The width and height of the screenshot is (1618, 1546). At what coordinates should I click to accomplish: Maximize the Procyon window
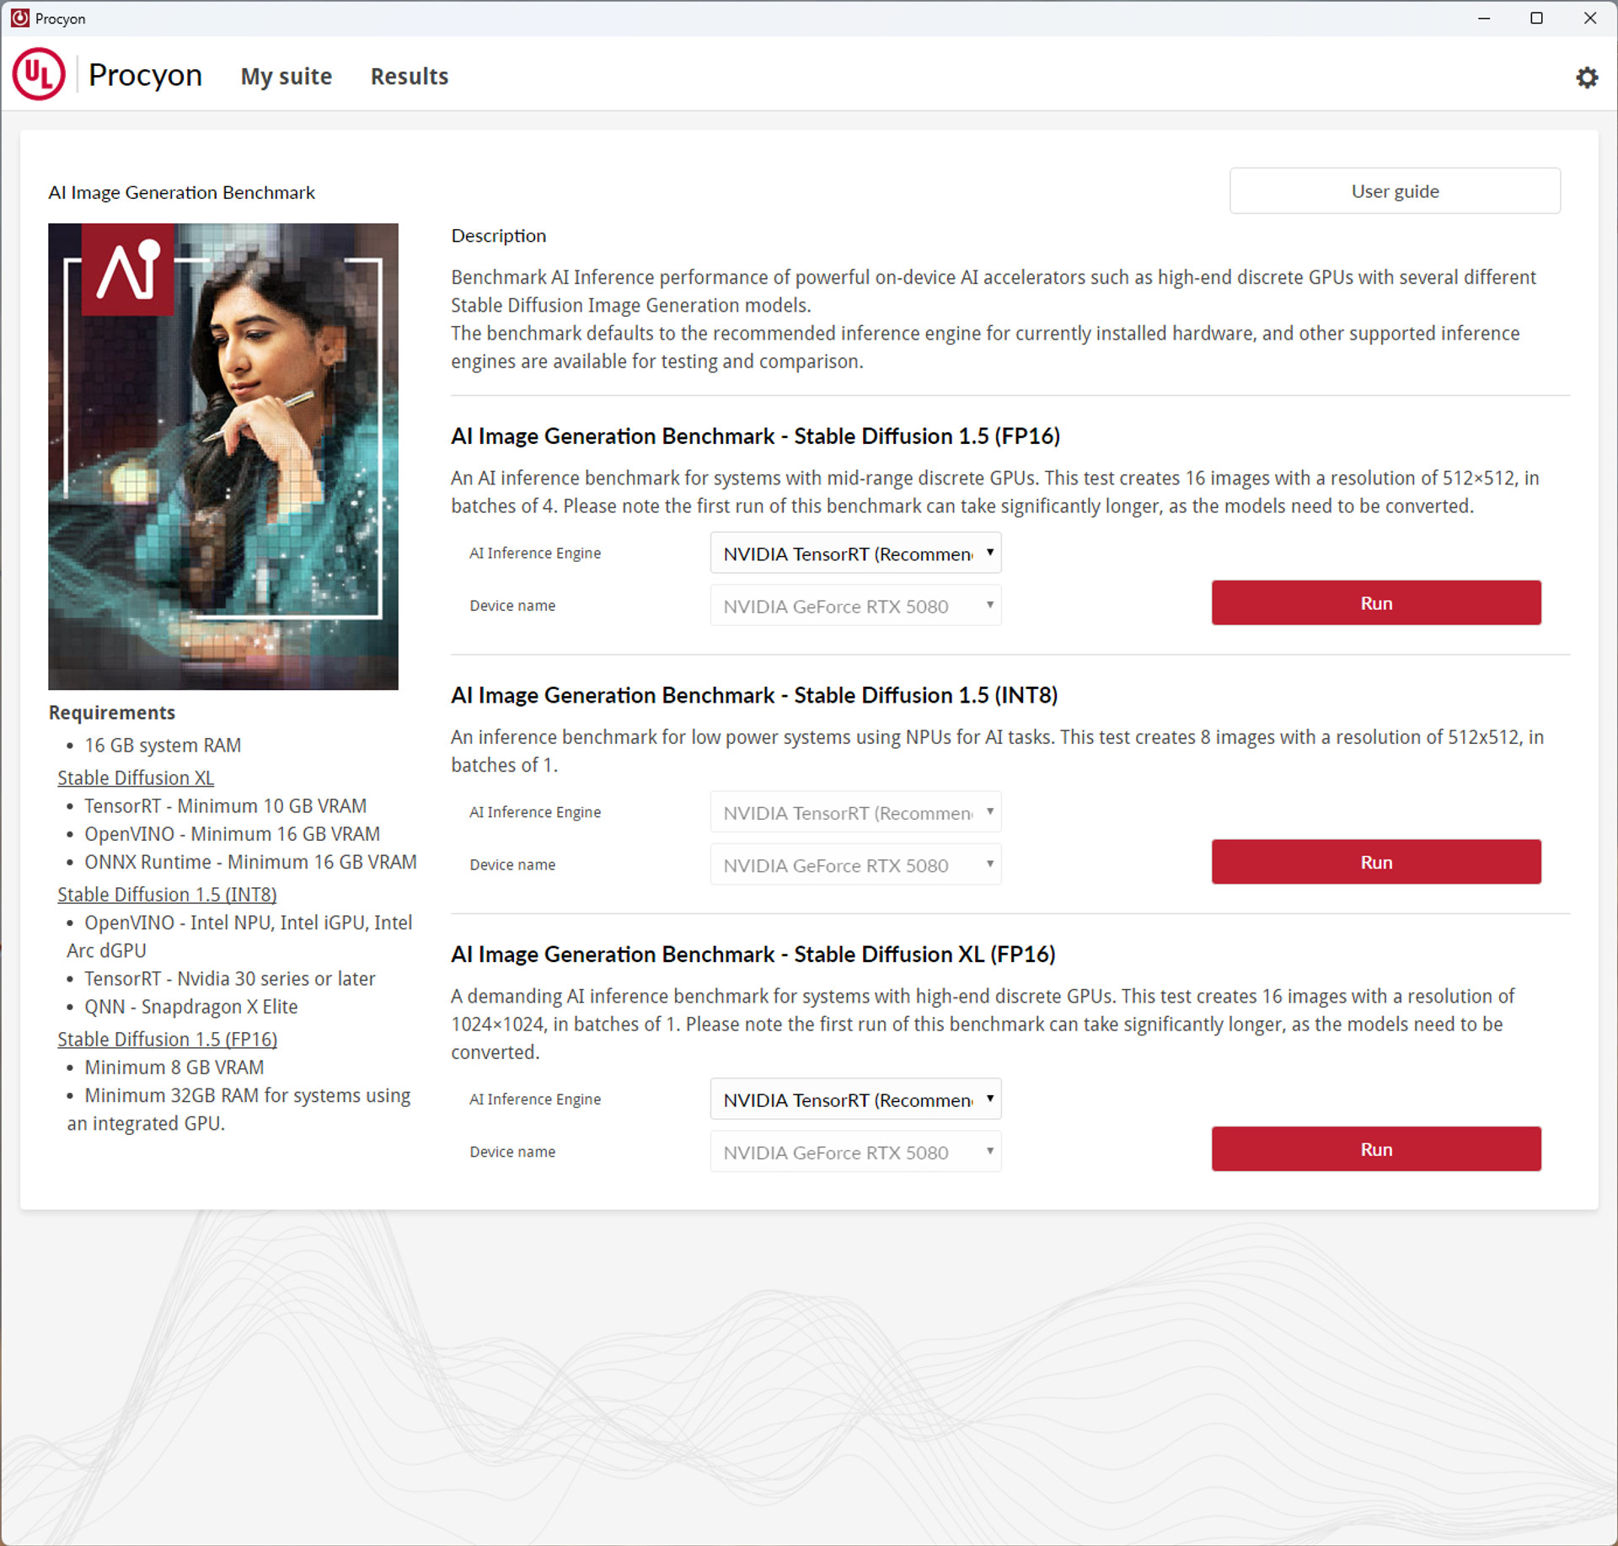[x=1536, y=18]
